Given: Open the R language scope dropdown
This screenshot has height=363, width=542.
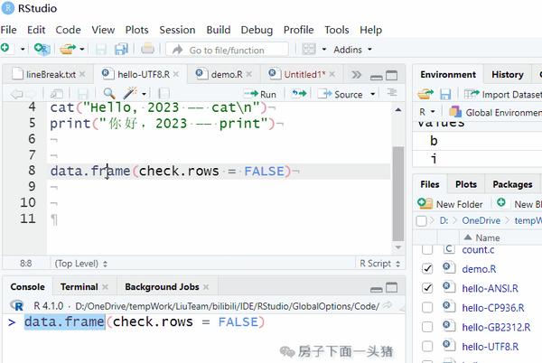Looking at the screenshot, I should point(426,112).
